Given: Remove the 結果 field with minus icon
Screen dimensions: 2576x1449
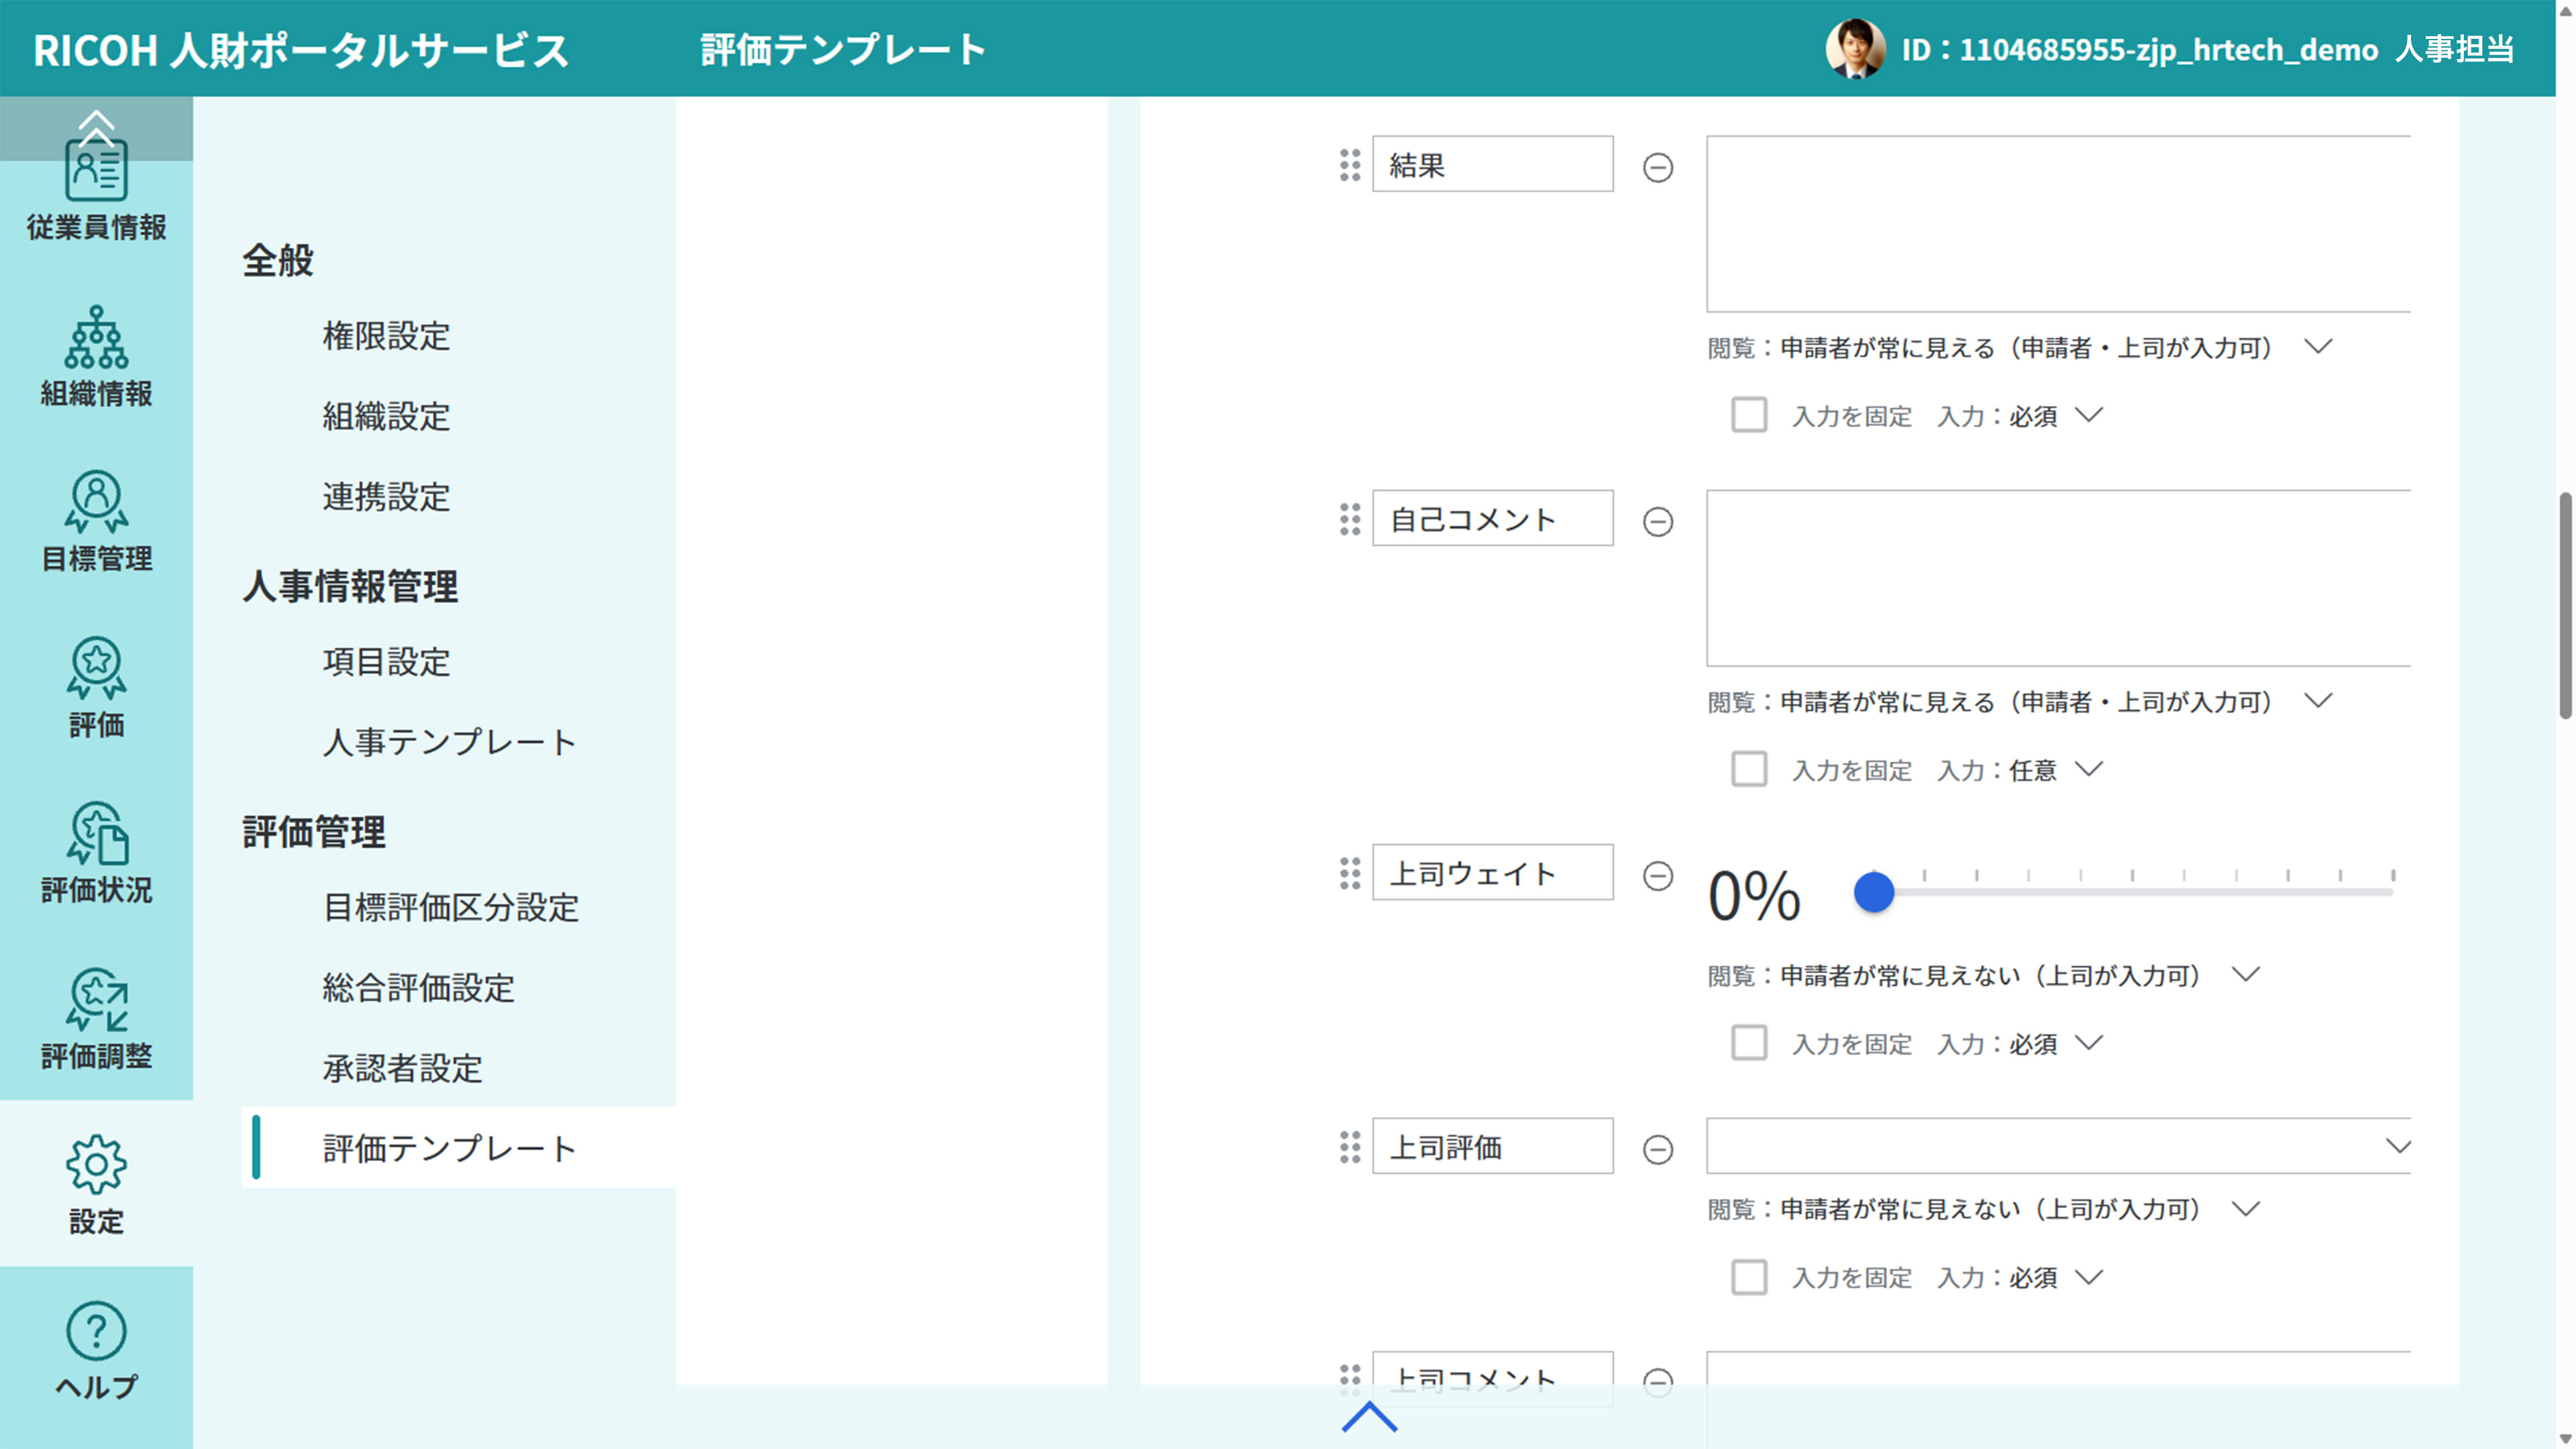Looking at the screenshot, I should pyautogui.click(x=1658, y=169).
